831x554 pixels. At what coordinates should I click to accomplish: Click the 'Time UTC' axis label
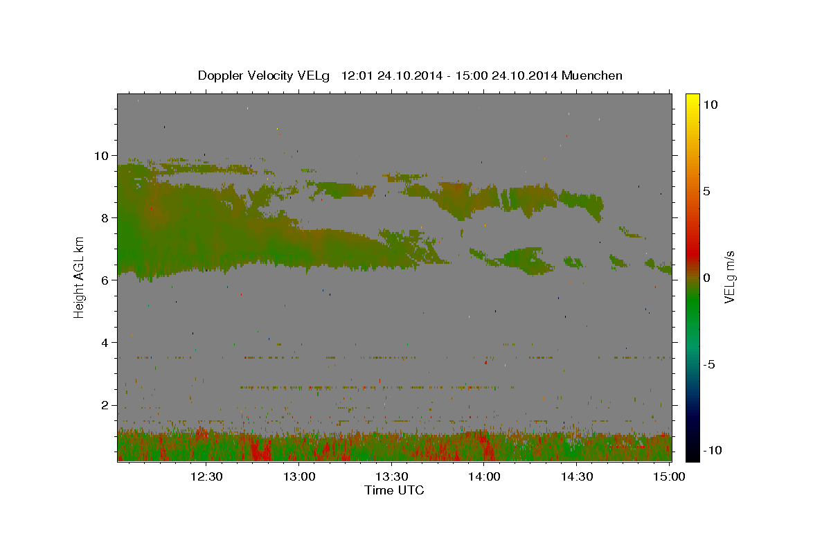click(x=394, y=490)
